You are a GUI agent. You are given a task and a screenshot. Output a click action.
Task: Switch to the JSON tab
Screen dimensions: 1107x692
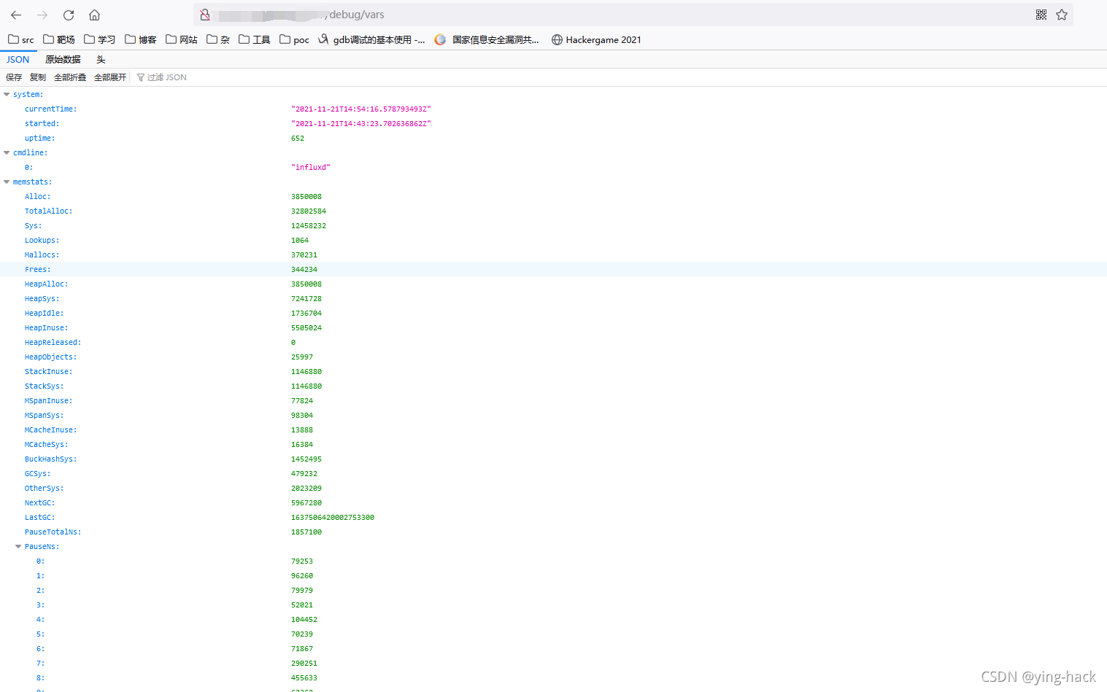(18, 60)
